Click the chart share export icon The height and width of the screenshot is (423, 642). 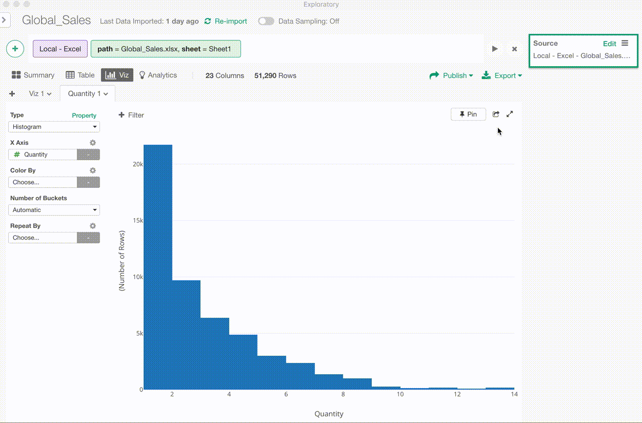point(496,114)
